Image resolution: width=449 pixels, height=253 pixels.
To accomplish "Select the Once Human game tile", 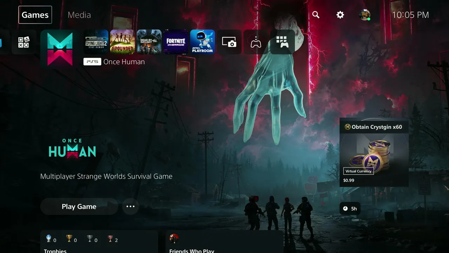I will coord(60,49).
